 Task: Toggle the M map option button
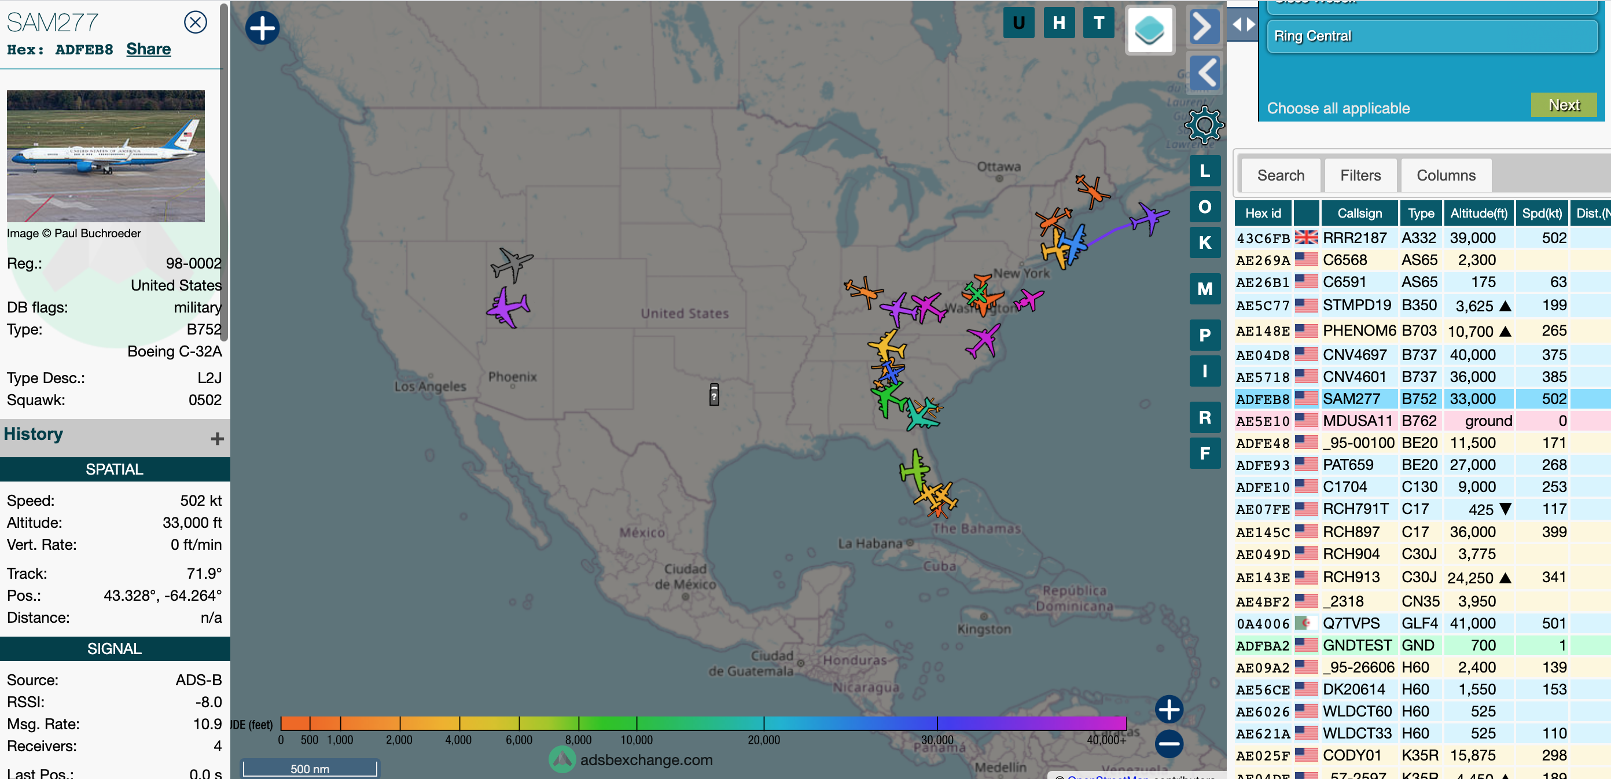[x=1205, y=289]
